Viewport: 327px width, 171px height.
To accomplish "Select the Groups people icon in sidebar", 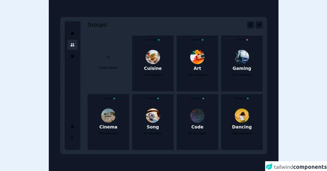I will pos(72,45).
